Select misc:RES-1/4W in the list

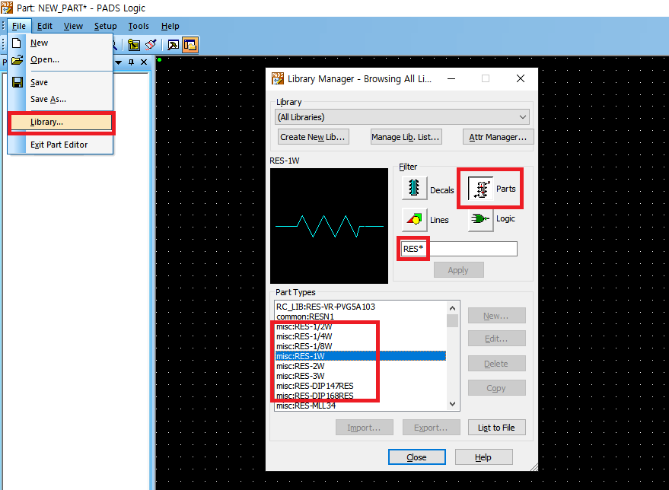[x=361, y=336]
